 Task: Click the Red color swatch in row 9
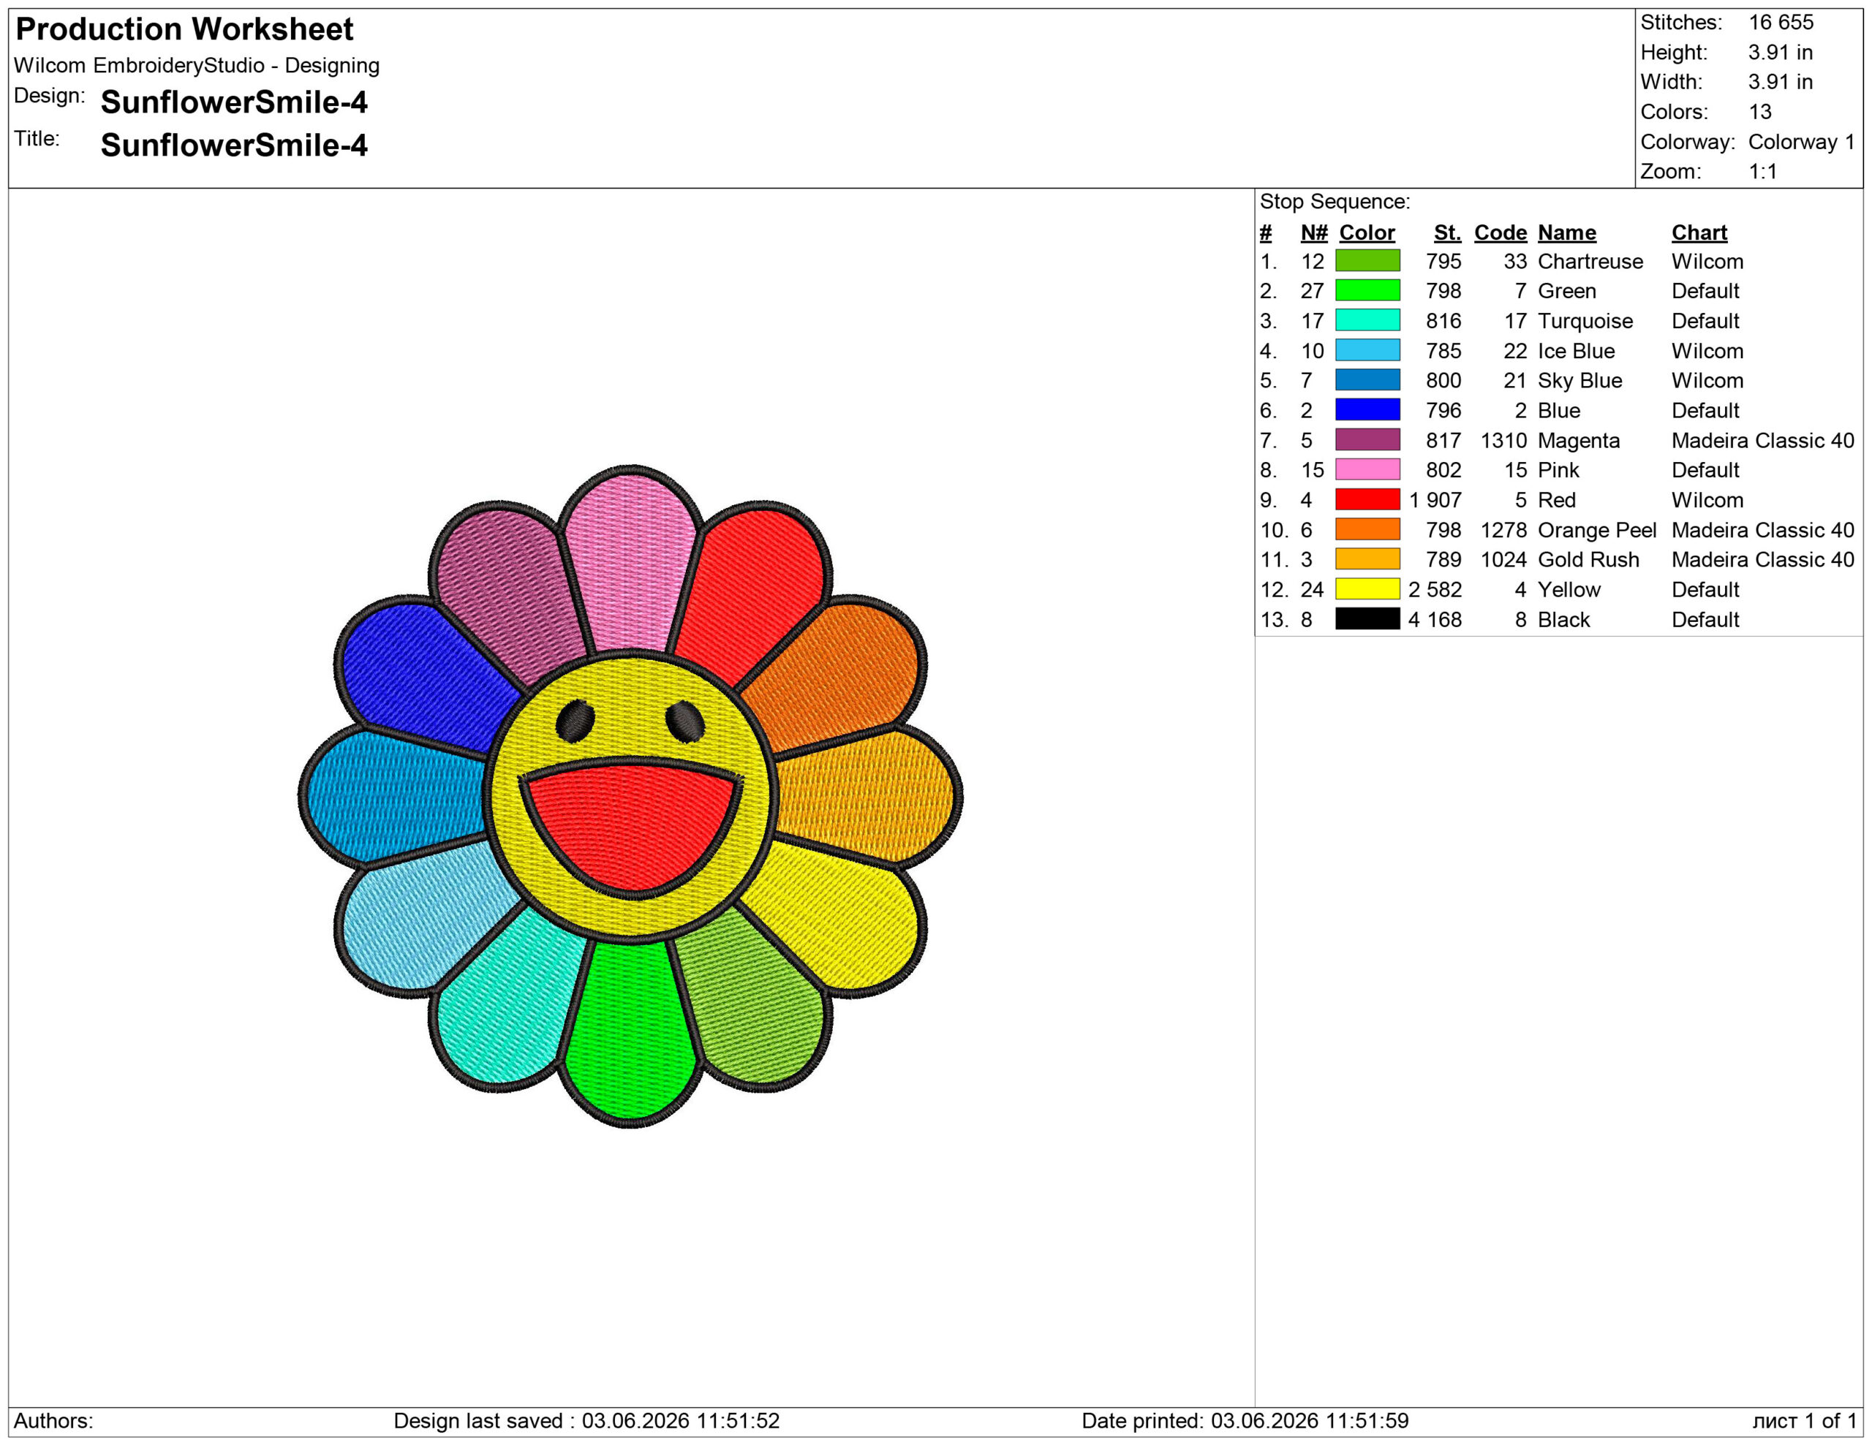pyautogui.click(x=1367, y=499)
